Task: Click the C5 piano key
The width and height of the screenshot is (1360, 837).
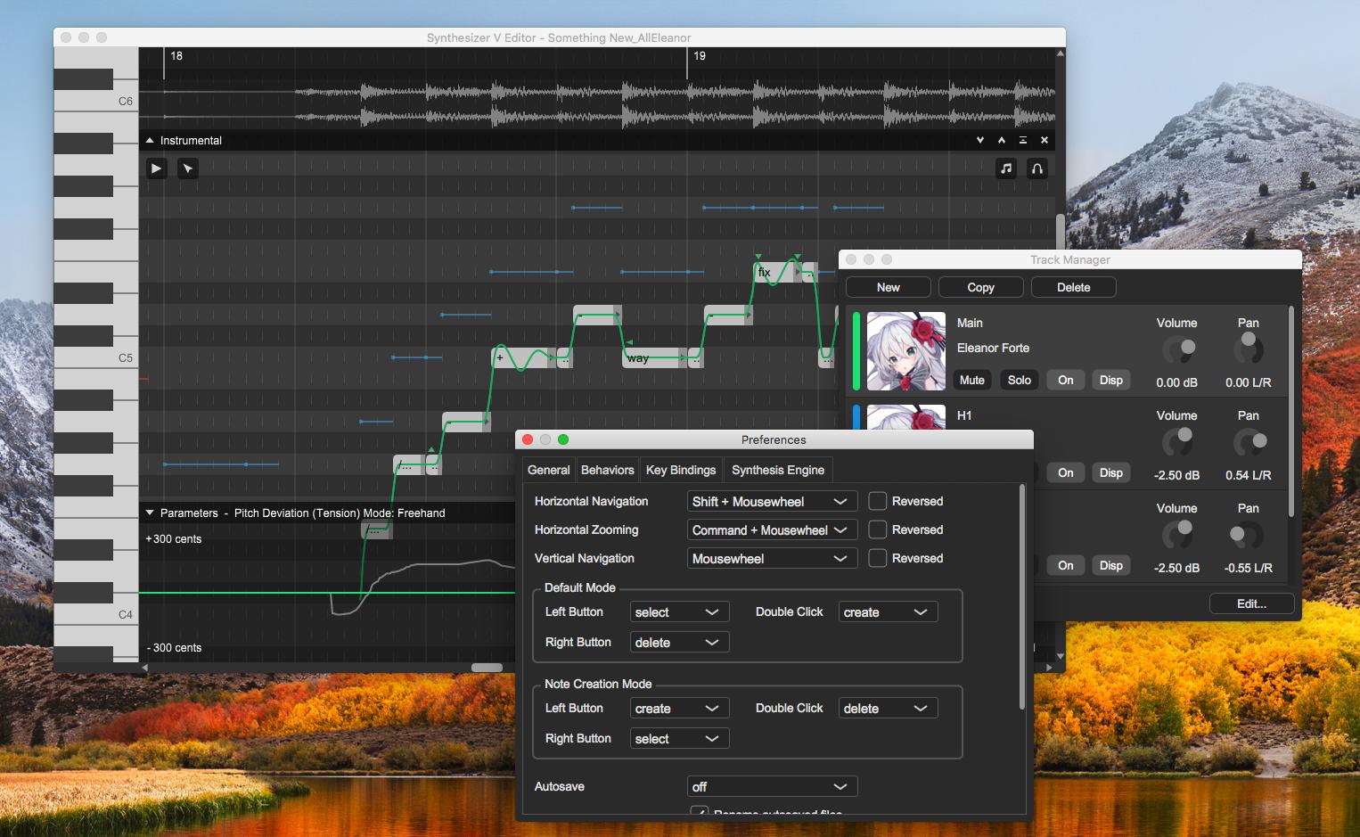Action: coord(96,357)
